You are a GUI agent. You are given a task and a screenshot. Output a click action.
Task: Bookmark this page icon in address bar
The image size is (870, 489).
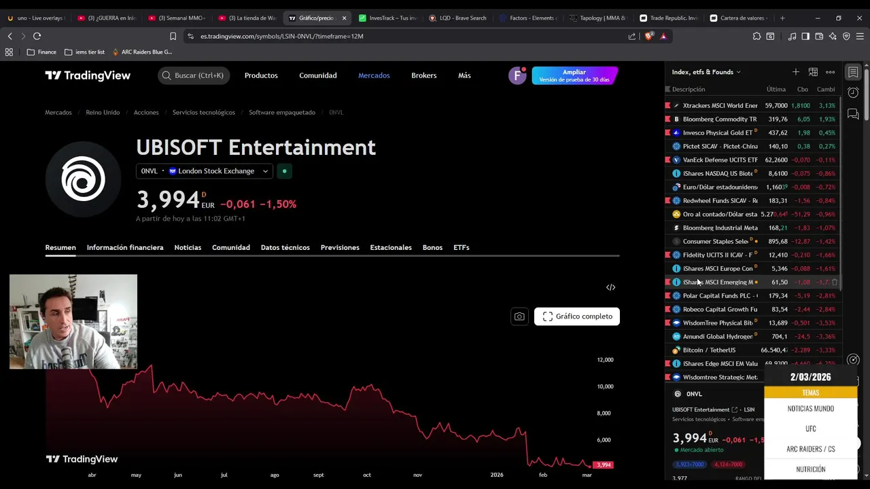tap(173, 36)
